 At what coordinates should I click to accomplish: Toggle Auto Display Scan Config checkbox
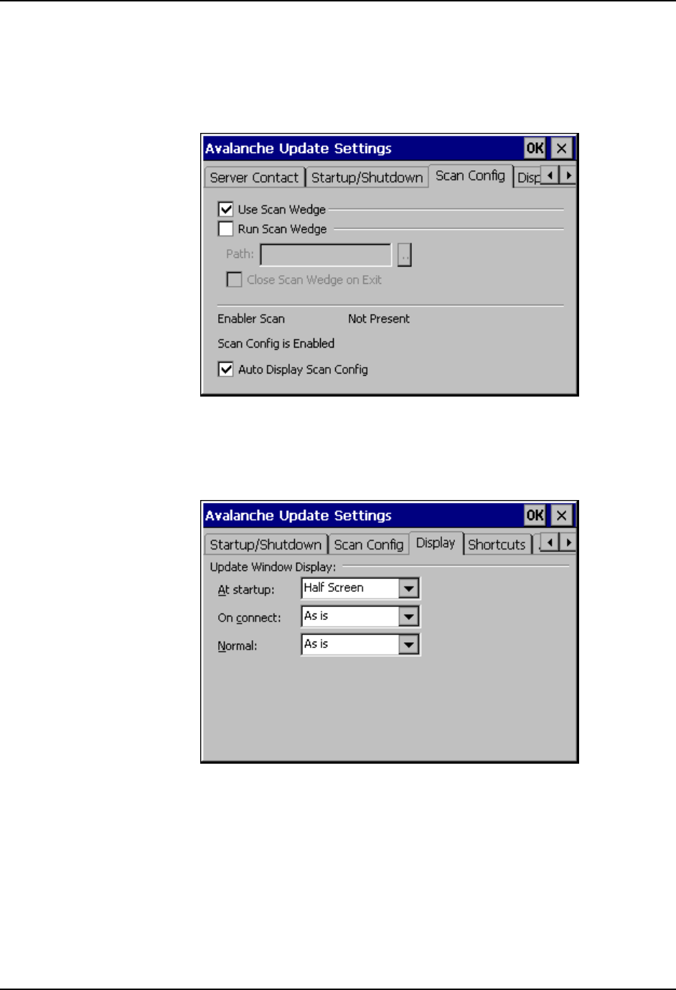(226, 369)
